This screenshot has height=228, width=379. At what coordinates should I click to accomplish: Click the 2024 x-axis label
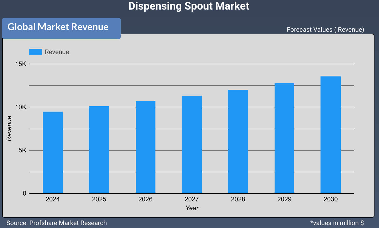pos(53,199)
